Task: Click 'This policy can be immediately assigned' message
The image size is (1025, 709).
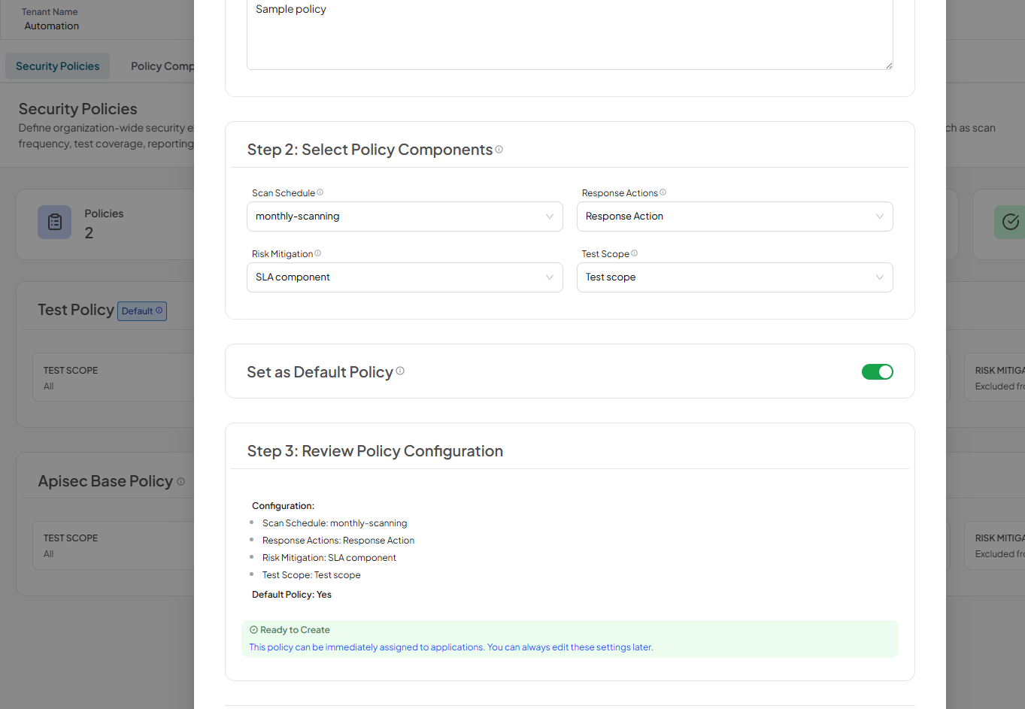Action: coord(451,647)
